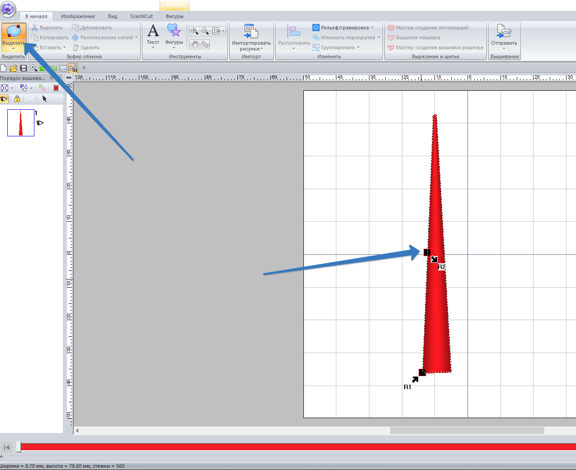Toggle eye visibility for object 1

pyautogui.click(x=40, y=123)
